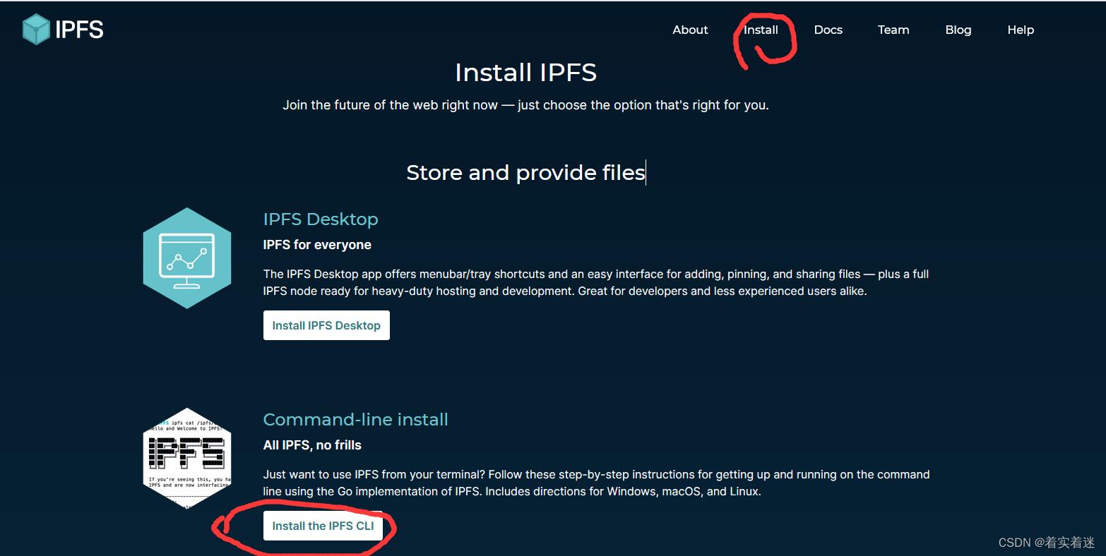1106x556 pixels.
Task: Click the web future tagline under the title
Action: pos(525,104)
